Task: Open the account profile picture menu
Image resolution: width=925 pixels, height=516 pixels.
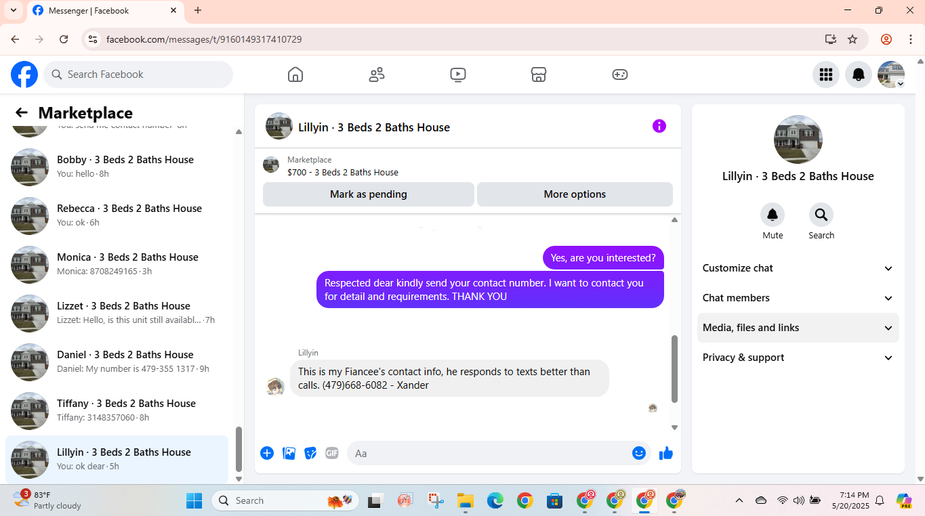Action: (x=891, y=74)
